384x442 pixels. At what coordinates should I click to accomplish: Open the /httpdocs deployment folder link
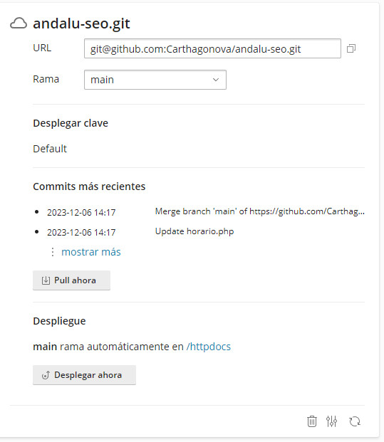click(x=209, y=347)
